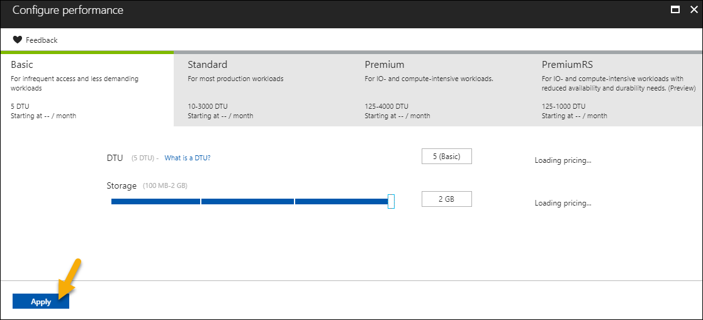
Task: Click the last segment of Storage slider
Action: coord(340,201)
